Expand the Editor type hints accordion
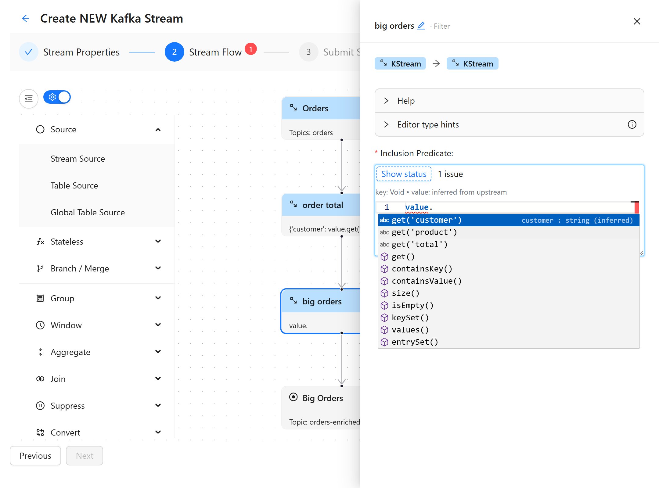 pos(509,124)
